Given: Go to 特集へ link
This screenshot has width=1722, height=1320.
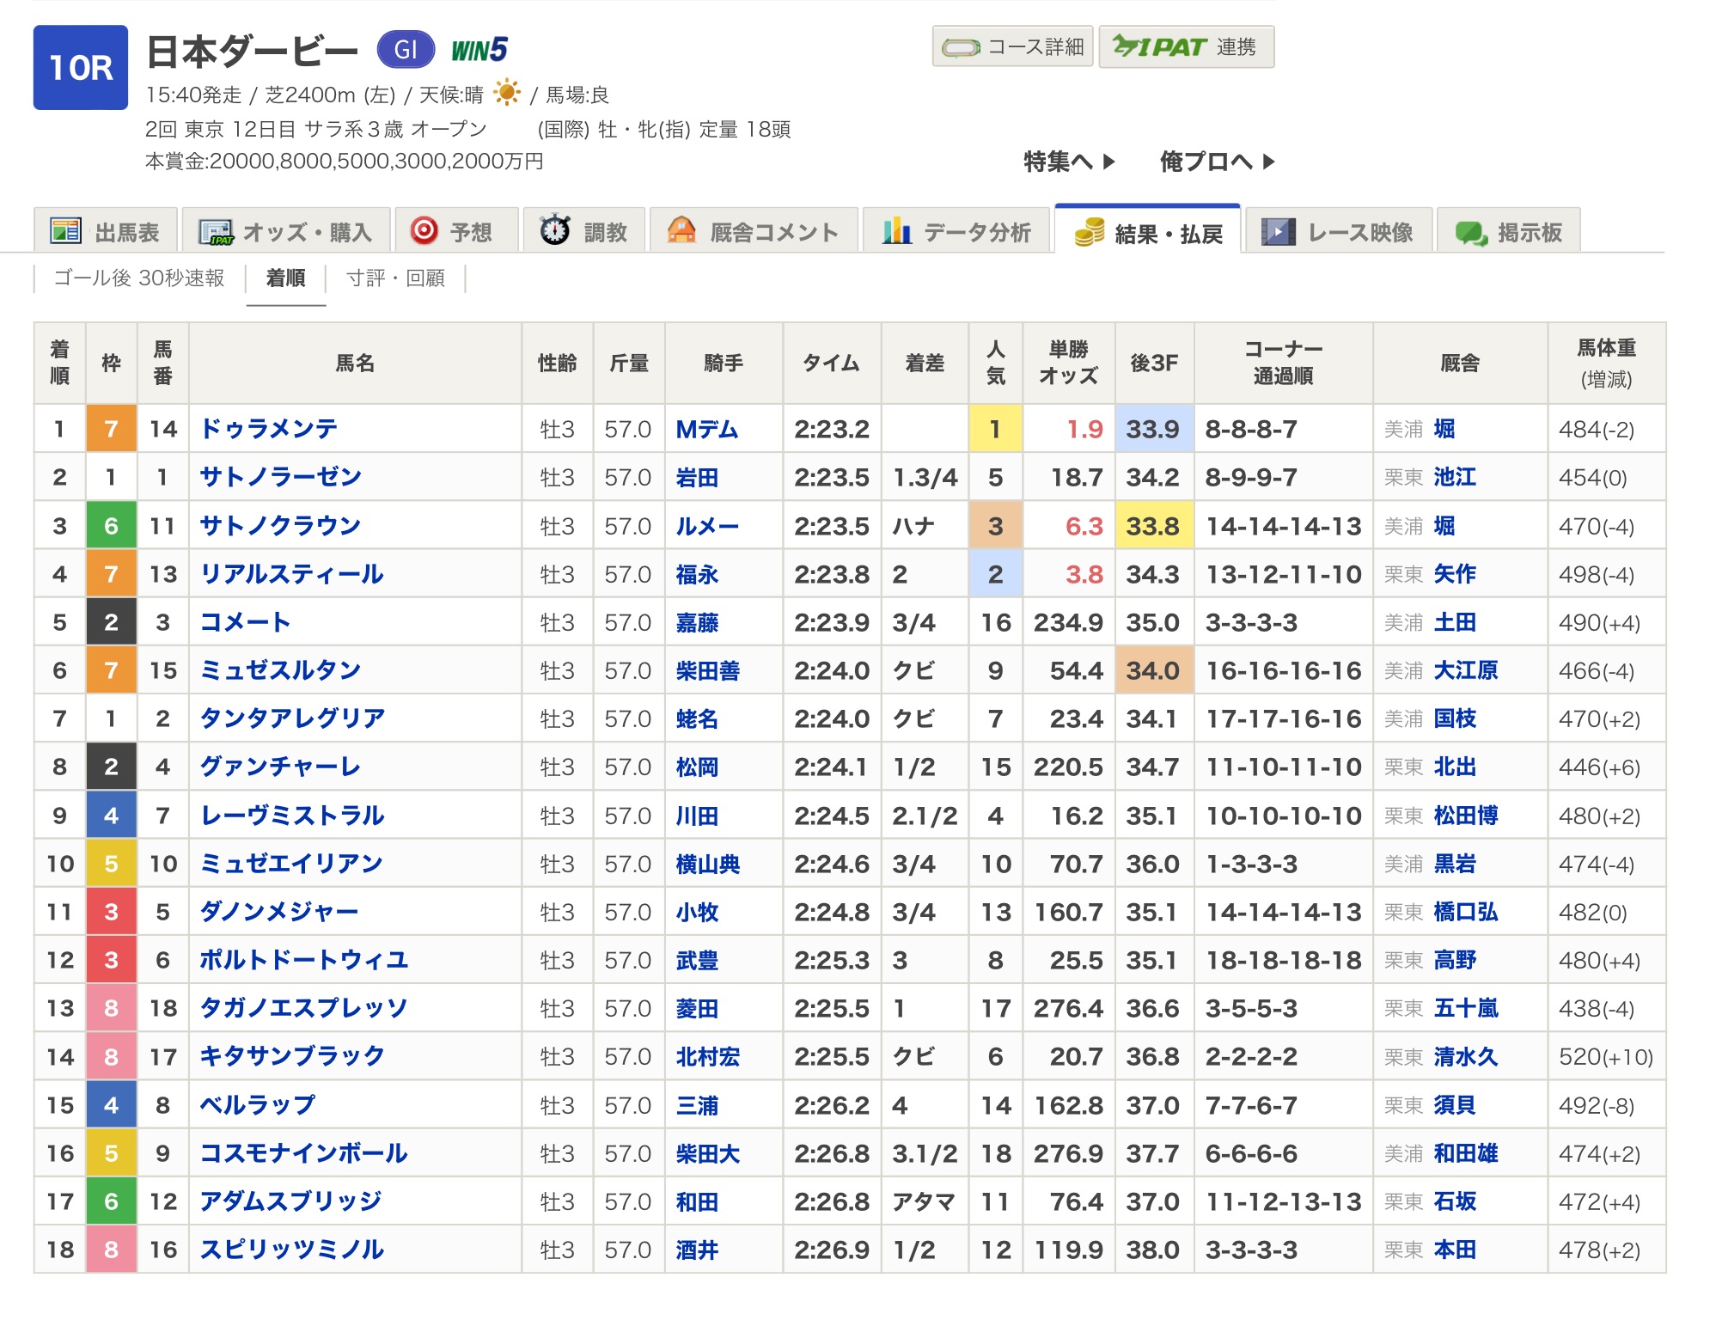Looking at the screenshot, I should (1069, 161).
